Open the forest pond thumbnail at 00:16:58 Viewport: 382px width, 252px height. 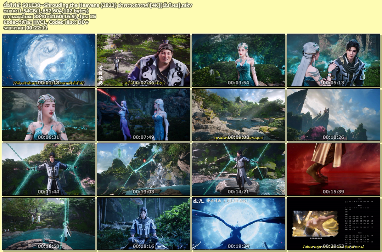tap(49, 224)
